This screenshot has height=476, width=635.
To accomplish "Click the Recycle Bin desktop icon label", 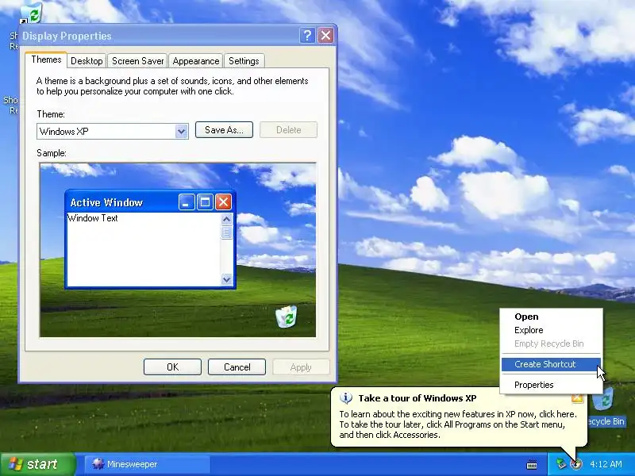I will click(606, 421).
